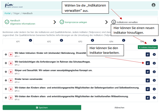Image resolution: width=160 pixels, height=112 pixels.
Task: Switch to the KP3 tab
Action: (x=80, y=42)
